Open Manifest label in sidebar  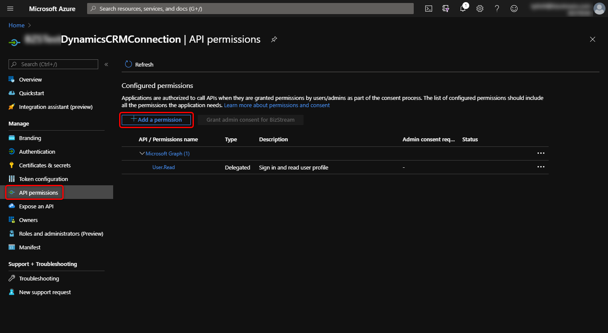30,247
